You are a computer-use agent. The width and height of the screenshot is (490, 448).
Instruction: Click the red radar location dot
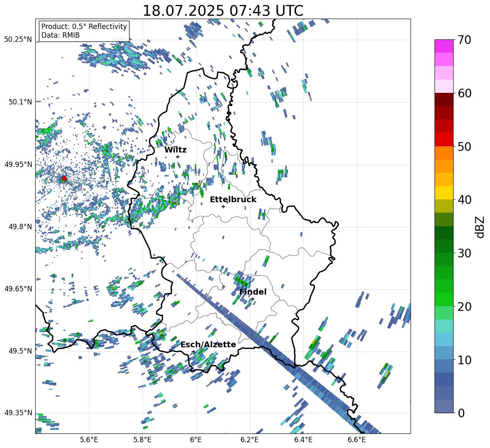64,178
